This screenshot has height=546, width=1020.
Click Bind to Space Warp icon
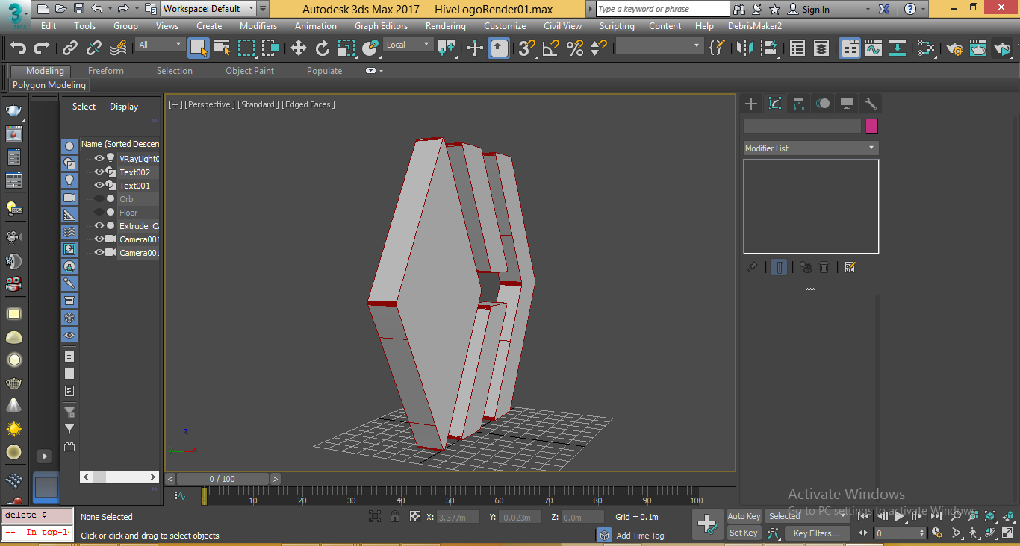(118, 48)
